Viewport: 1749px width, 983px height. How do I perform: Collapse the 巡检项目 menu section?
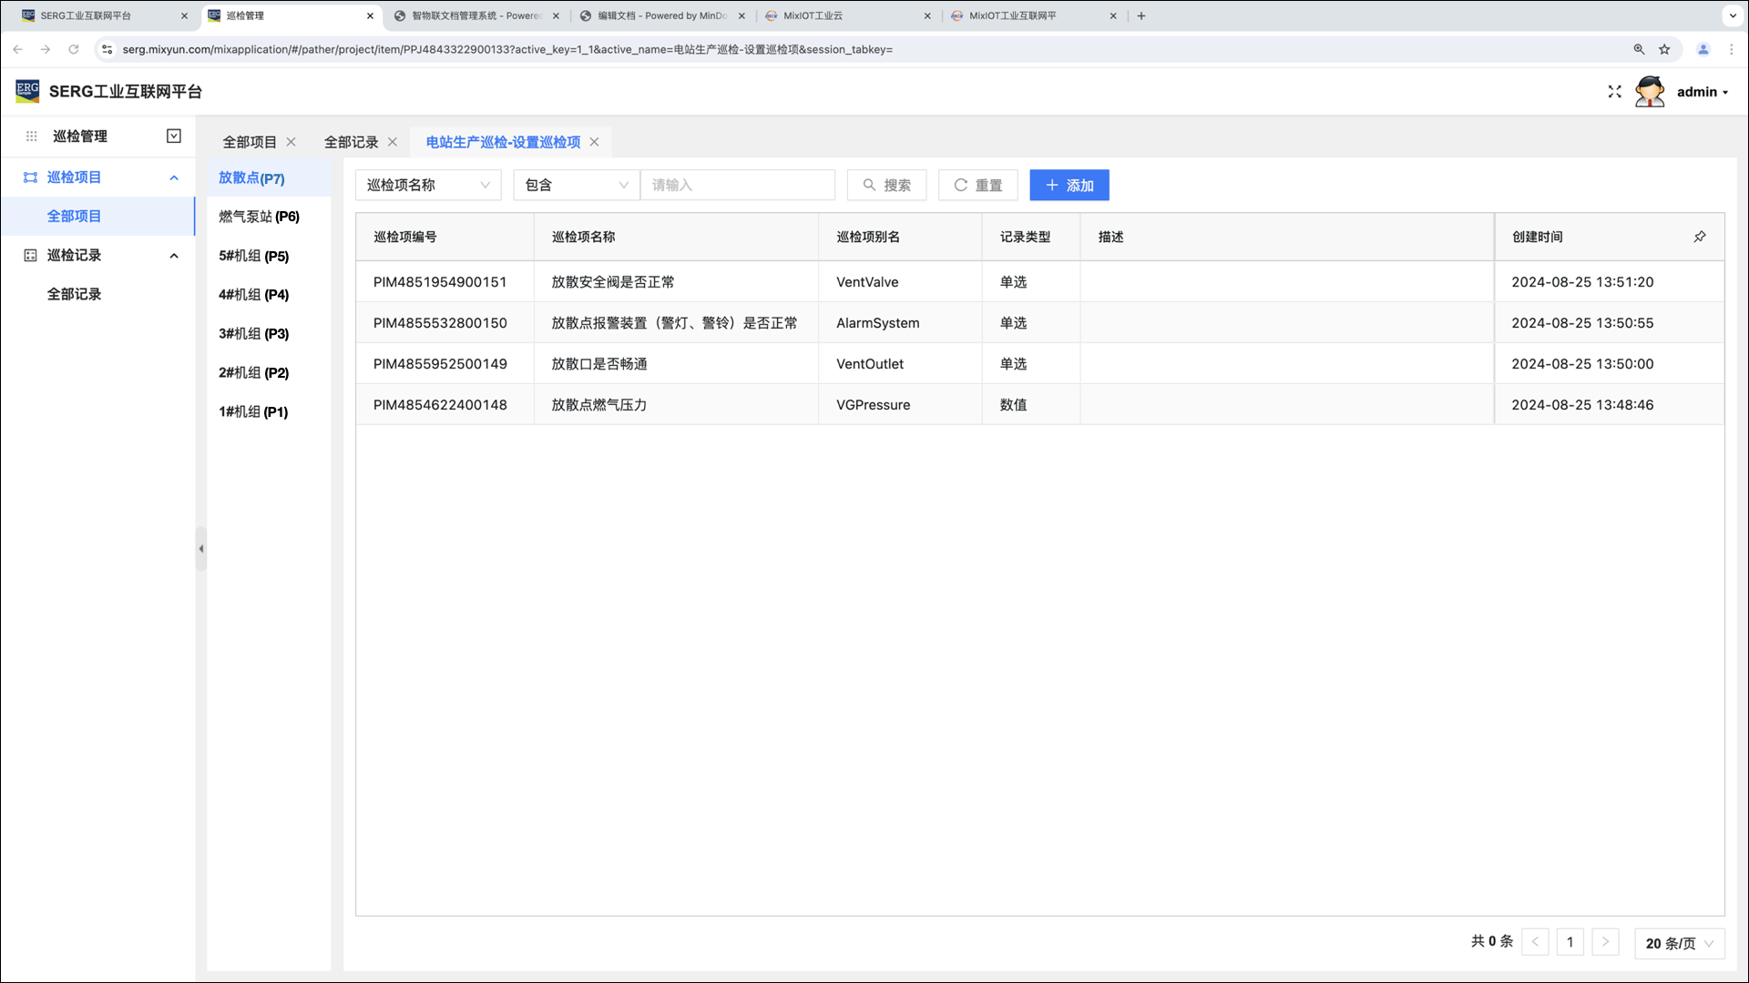tap(174, 177)
